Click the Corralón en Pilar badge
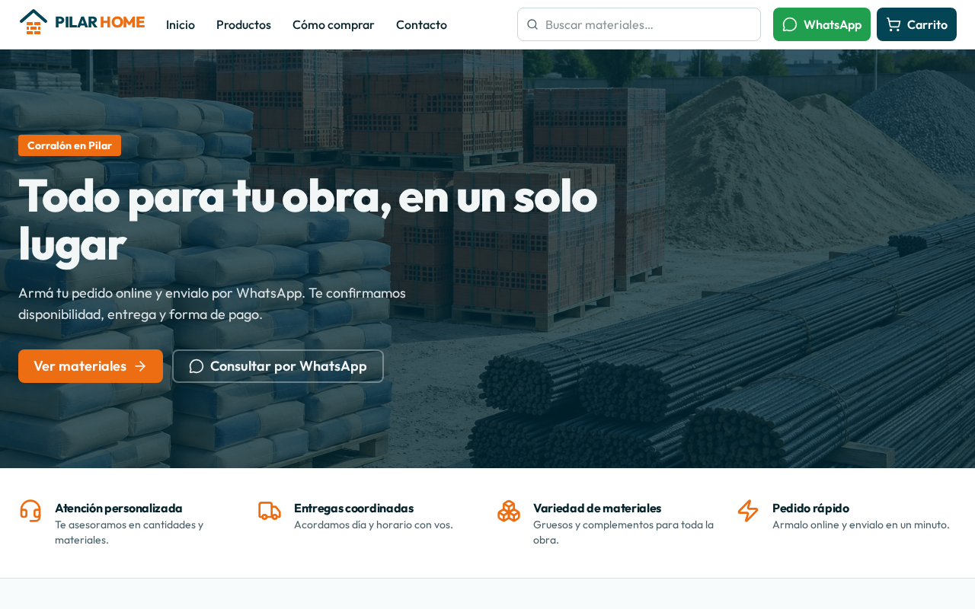The image size is (975, 609). pyautogui.click(x=69, y=145)
